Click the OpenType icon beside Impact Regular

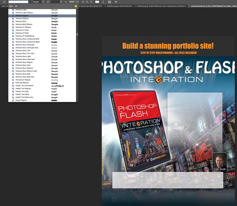(13, 100)
